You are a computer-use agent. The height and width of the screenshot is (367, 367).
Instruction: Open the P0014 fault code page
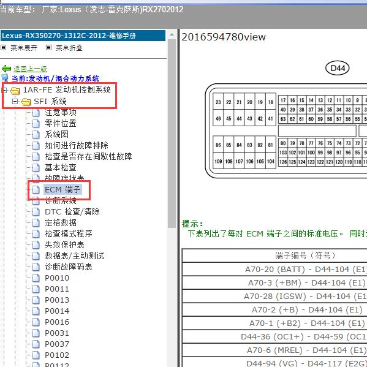[x=57, y=311]
